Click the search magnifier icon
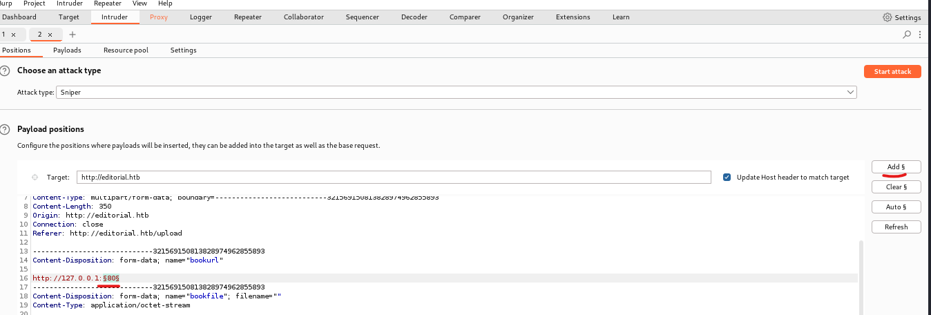Image resolution: width=931 pixels, height=315 pixels. 907,34
